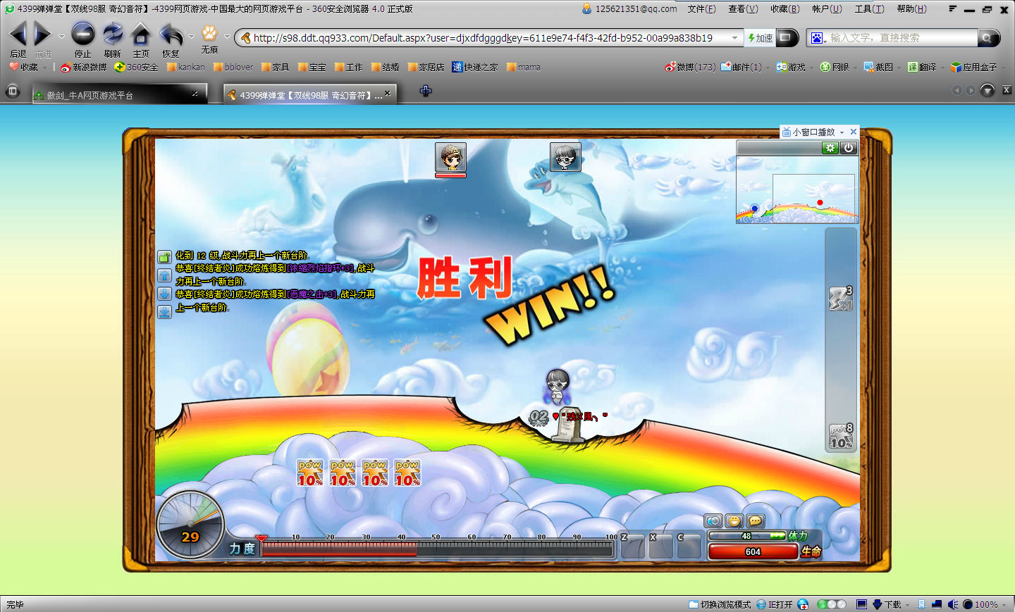Click the 翻译 translate tool

[922, 68]
